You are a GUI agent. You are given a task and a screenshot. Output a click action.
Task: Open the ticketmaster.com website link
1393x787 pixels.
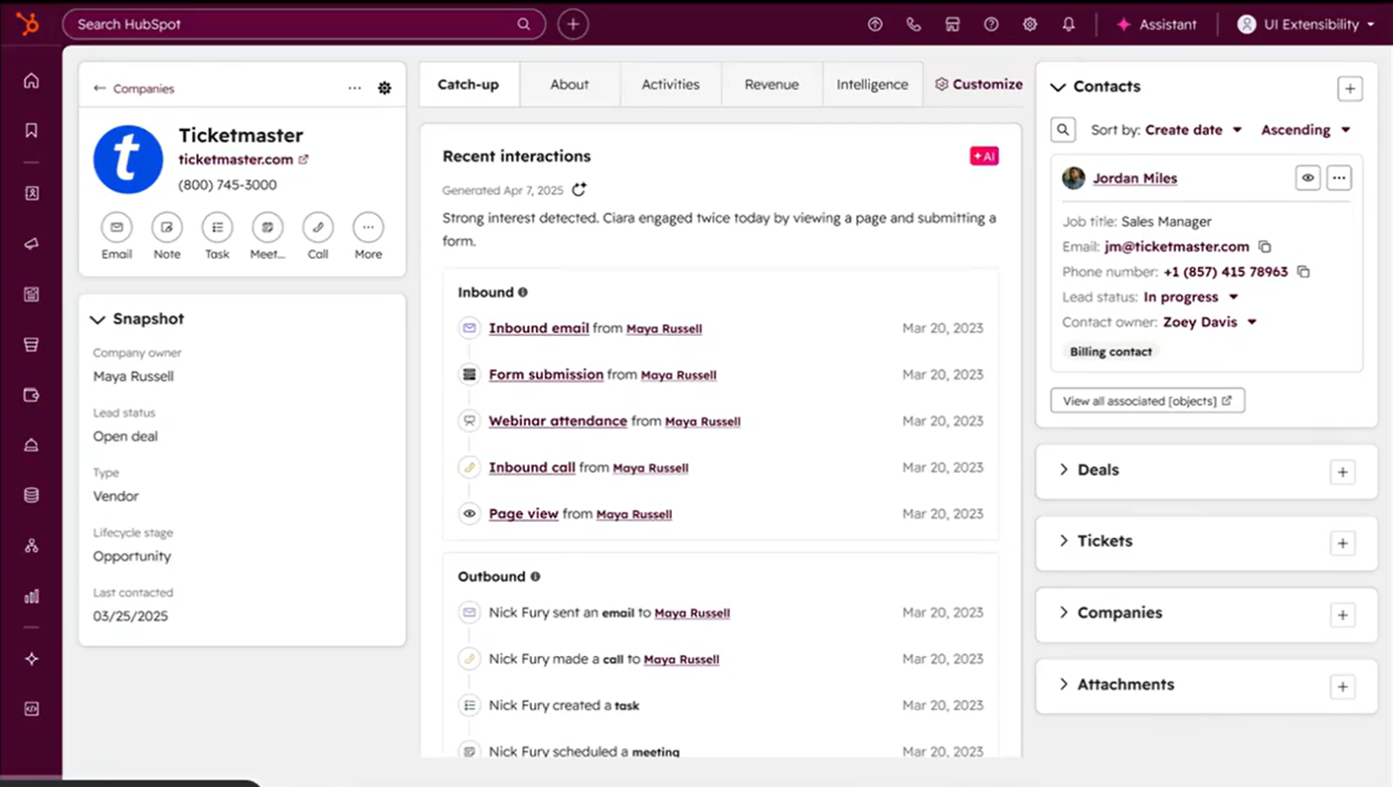[x=243, y=160]
